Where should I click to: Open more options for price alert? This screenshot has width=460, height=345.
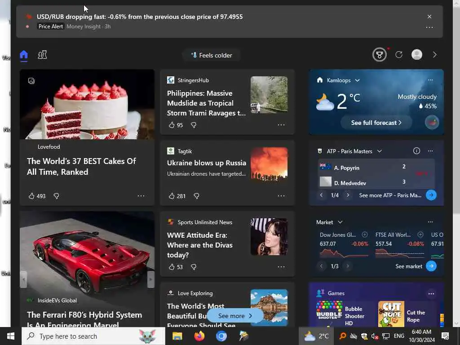point(429,27)
